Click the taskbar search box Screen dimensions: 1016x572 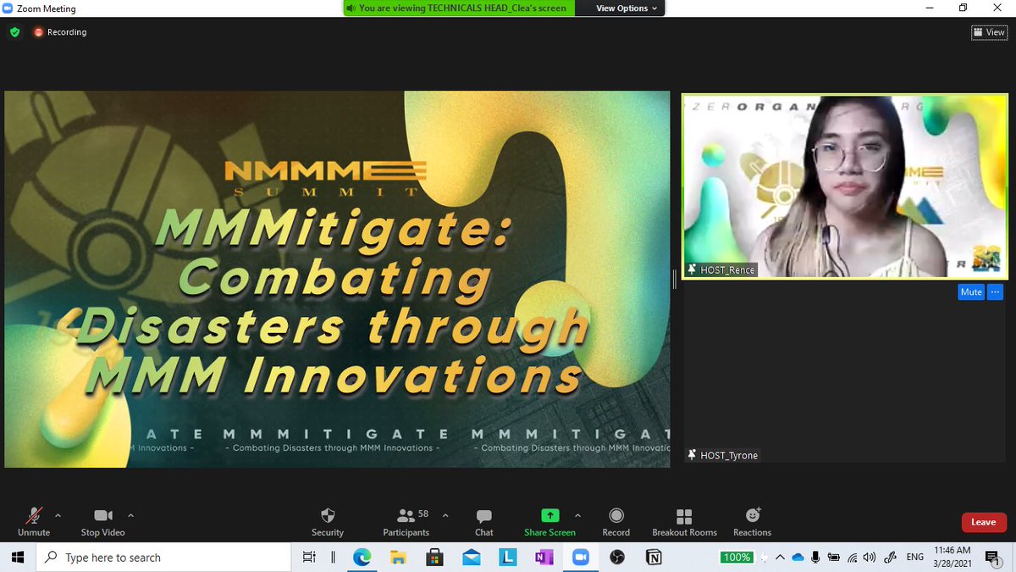164,557
